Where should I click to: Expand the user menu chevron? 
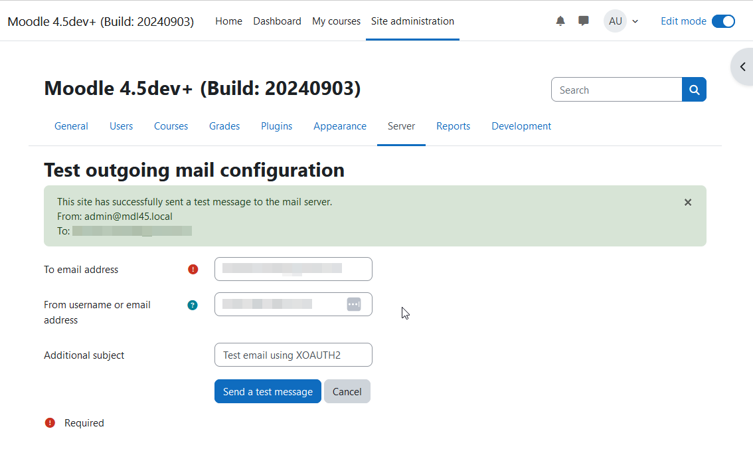click(x=635, y=21)
